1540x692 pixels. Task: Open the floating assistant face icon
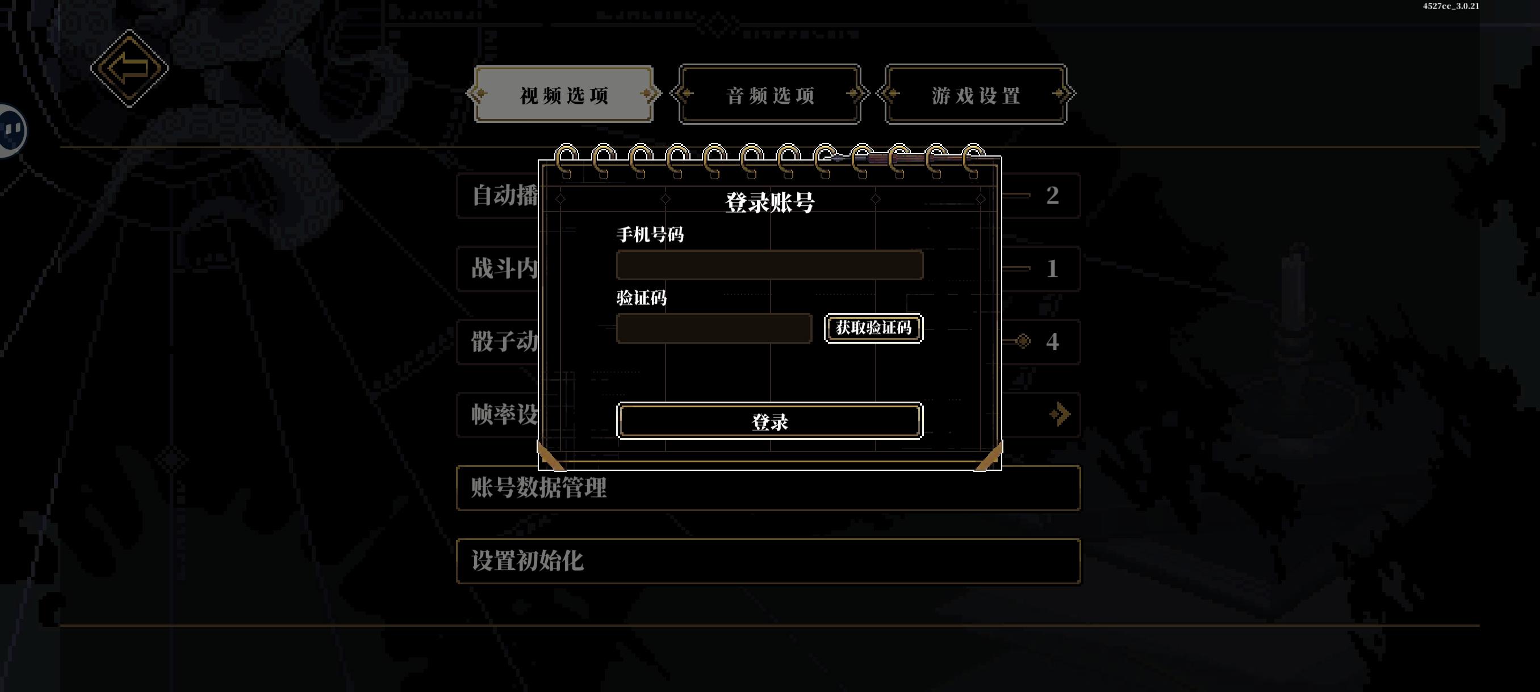(x=12, y=130)
